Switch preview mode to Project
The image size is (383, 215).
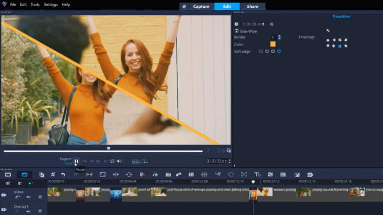pyautogui.click(x=66, y=159)
